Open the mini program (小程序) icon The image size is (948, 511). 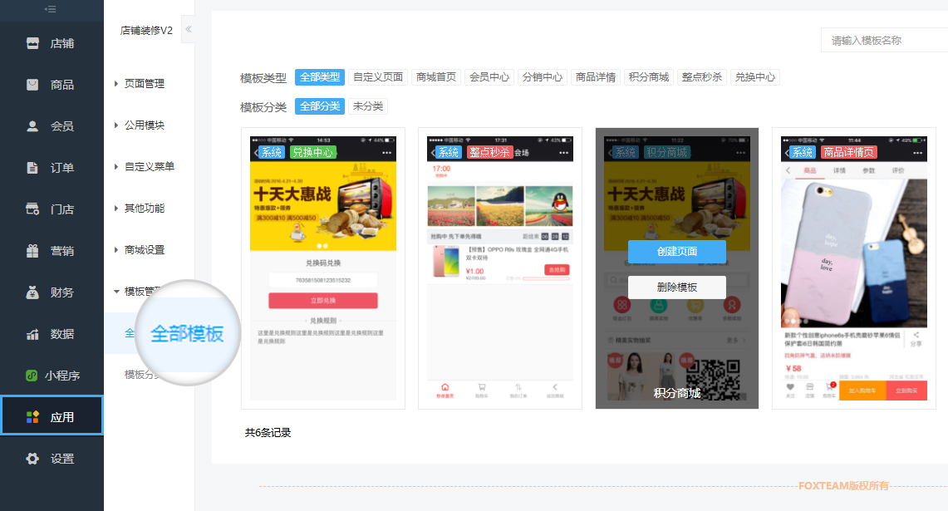point(32,376)
